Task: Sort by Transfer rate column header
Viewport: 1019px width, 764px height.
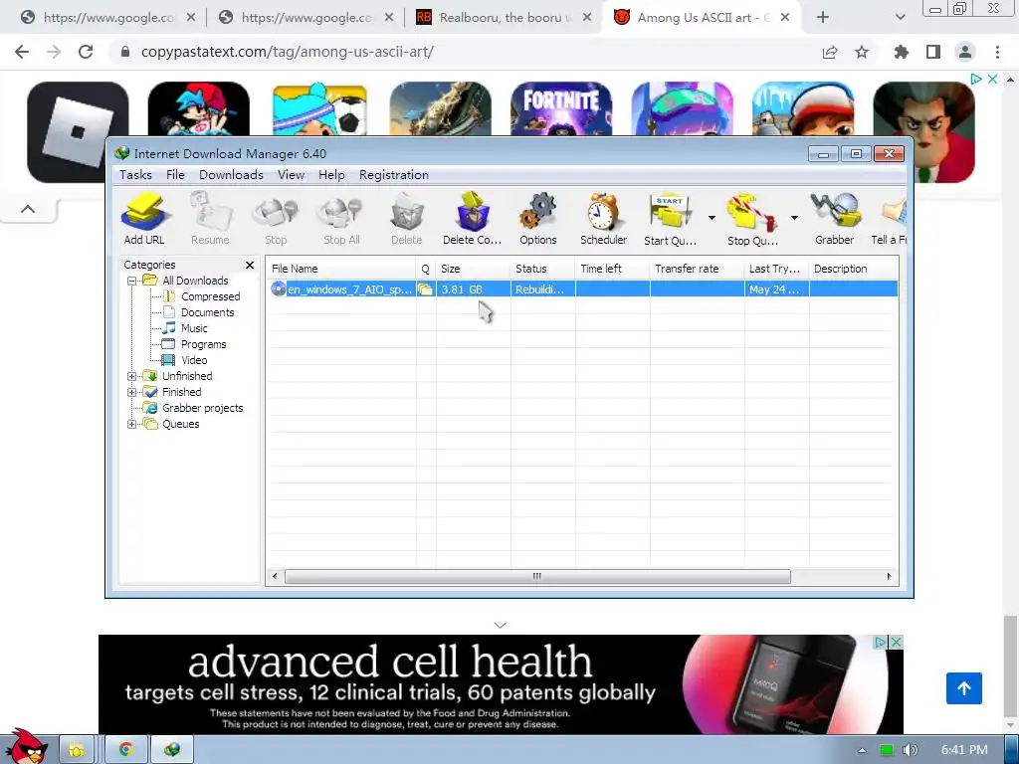Action: coord(697,269)
